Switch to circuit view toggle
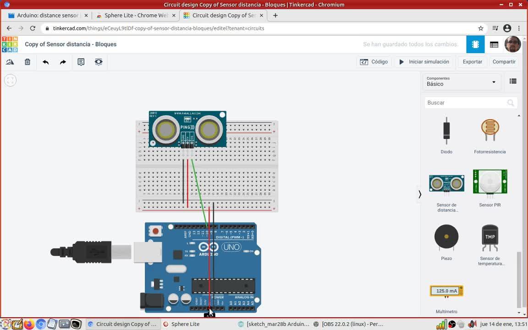 point(475,44)
